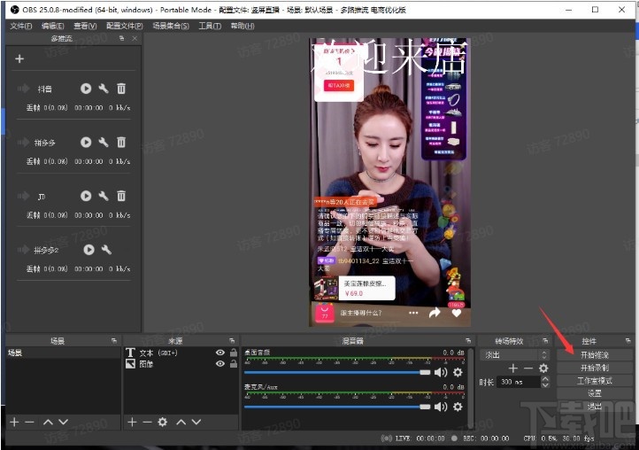Screen dimensions: 639x450
Task: Toggle lock on 图像 source
Action: (234, 363)
